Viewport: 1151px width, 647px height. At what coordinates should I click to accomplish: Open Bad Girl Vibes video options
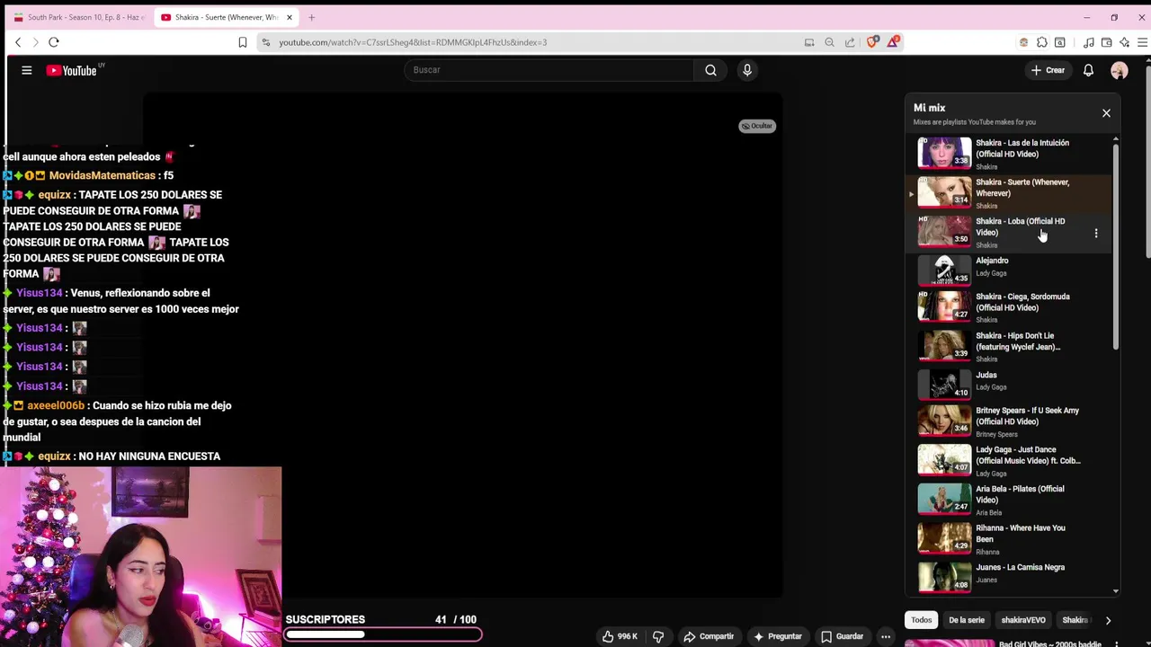coord(1116,643)
